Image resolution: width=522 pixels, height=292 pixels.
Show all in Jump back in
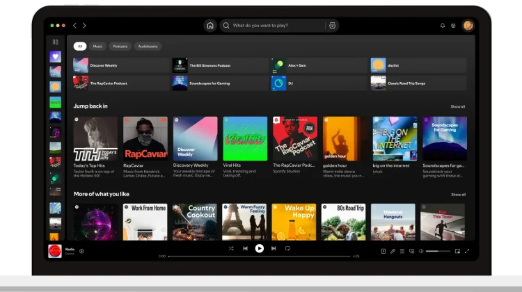click(x=458, y=107)
